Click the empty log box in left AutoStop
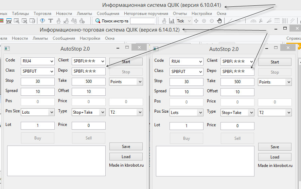This screenshot has height=189, width=301. click(56, 161)
